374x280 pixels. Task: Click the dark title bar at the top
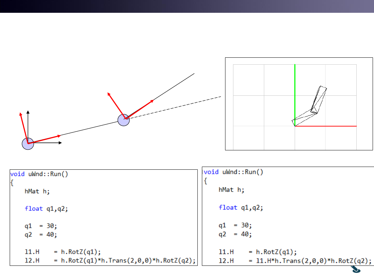pyautogui.click(x=187, y=6)
